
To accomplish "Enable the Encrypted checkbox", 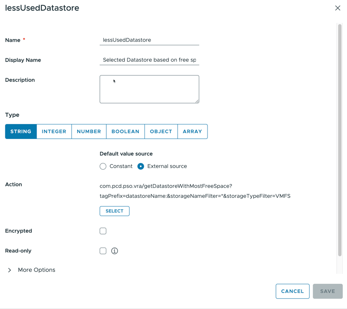I will pyautogui.click(x=103, y=231).
